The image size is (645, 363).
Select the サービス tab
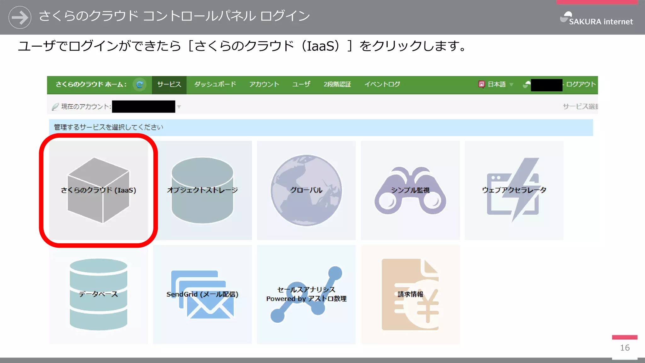(169, 85)
